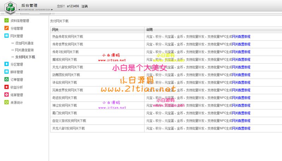This screenshot has width=282, height=161.
Task: Click the green recycle icon for 订单管理
Action: 6,79
